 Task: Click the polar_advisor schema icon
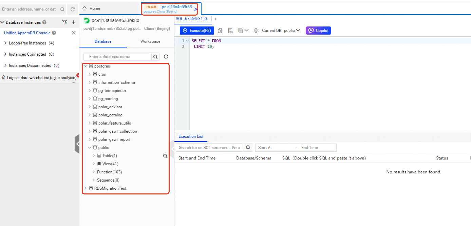[95, 107]
